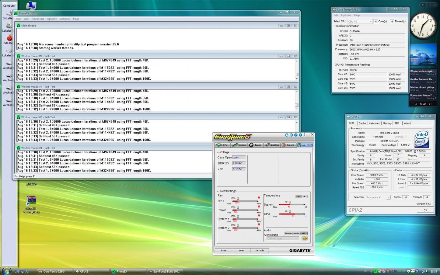Switch to EasyTune6 Memory tab
This screenshot has width=440, height=275.
(x=239, y=145)
